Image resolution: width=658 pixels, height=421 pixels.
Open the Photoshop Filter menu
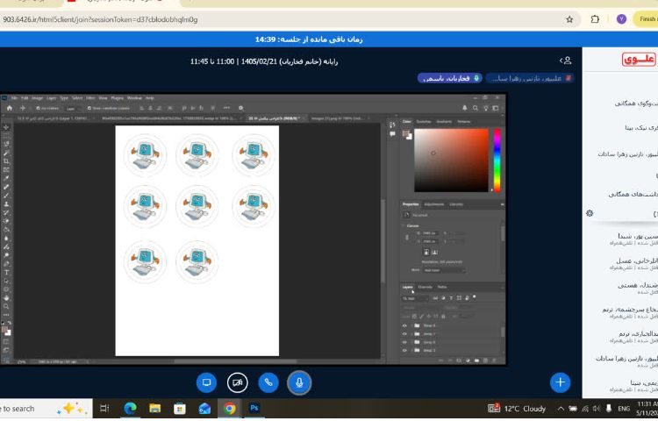[90, 97]
